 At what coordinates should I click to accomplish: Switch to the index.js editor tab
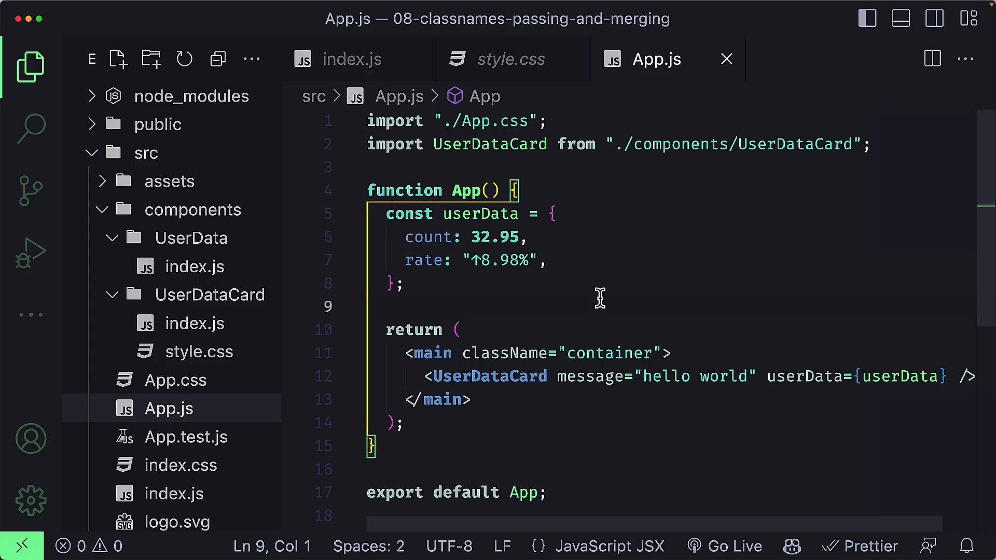coord(359,59)
